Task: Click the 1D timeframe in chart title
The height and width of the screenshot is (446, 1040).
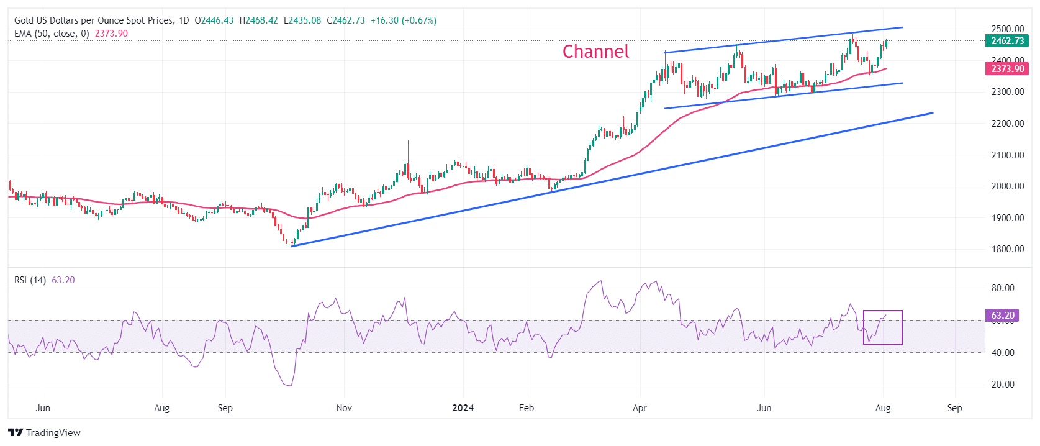Action: 184,20
